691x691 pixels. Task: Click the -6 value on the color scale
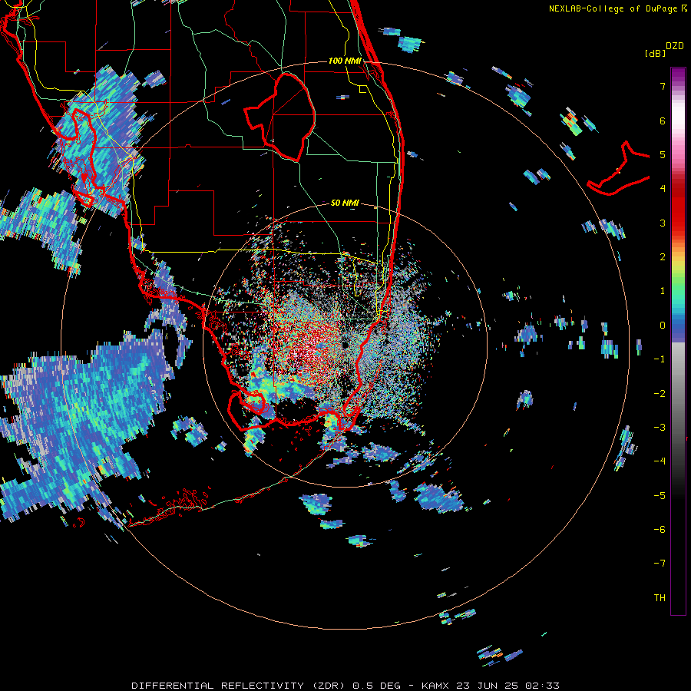(x=660, y=530)
